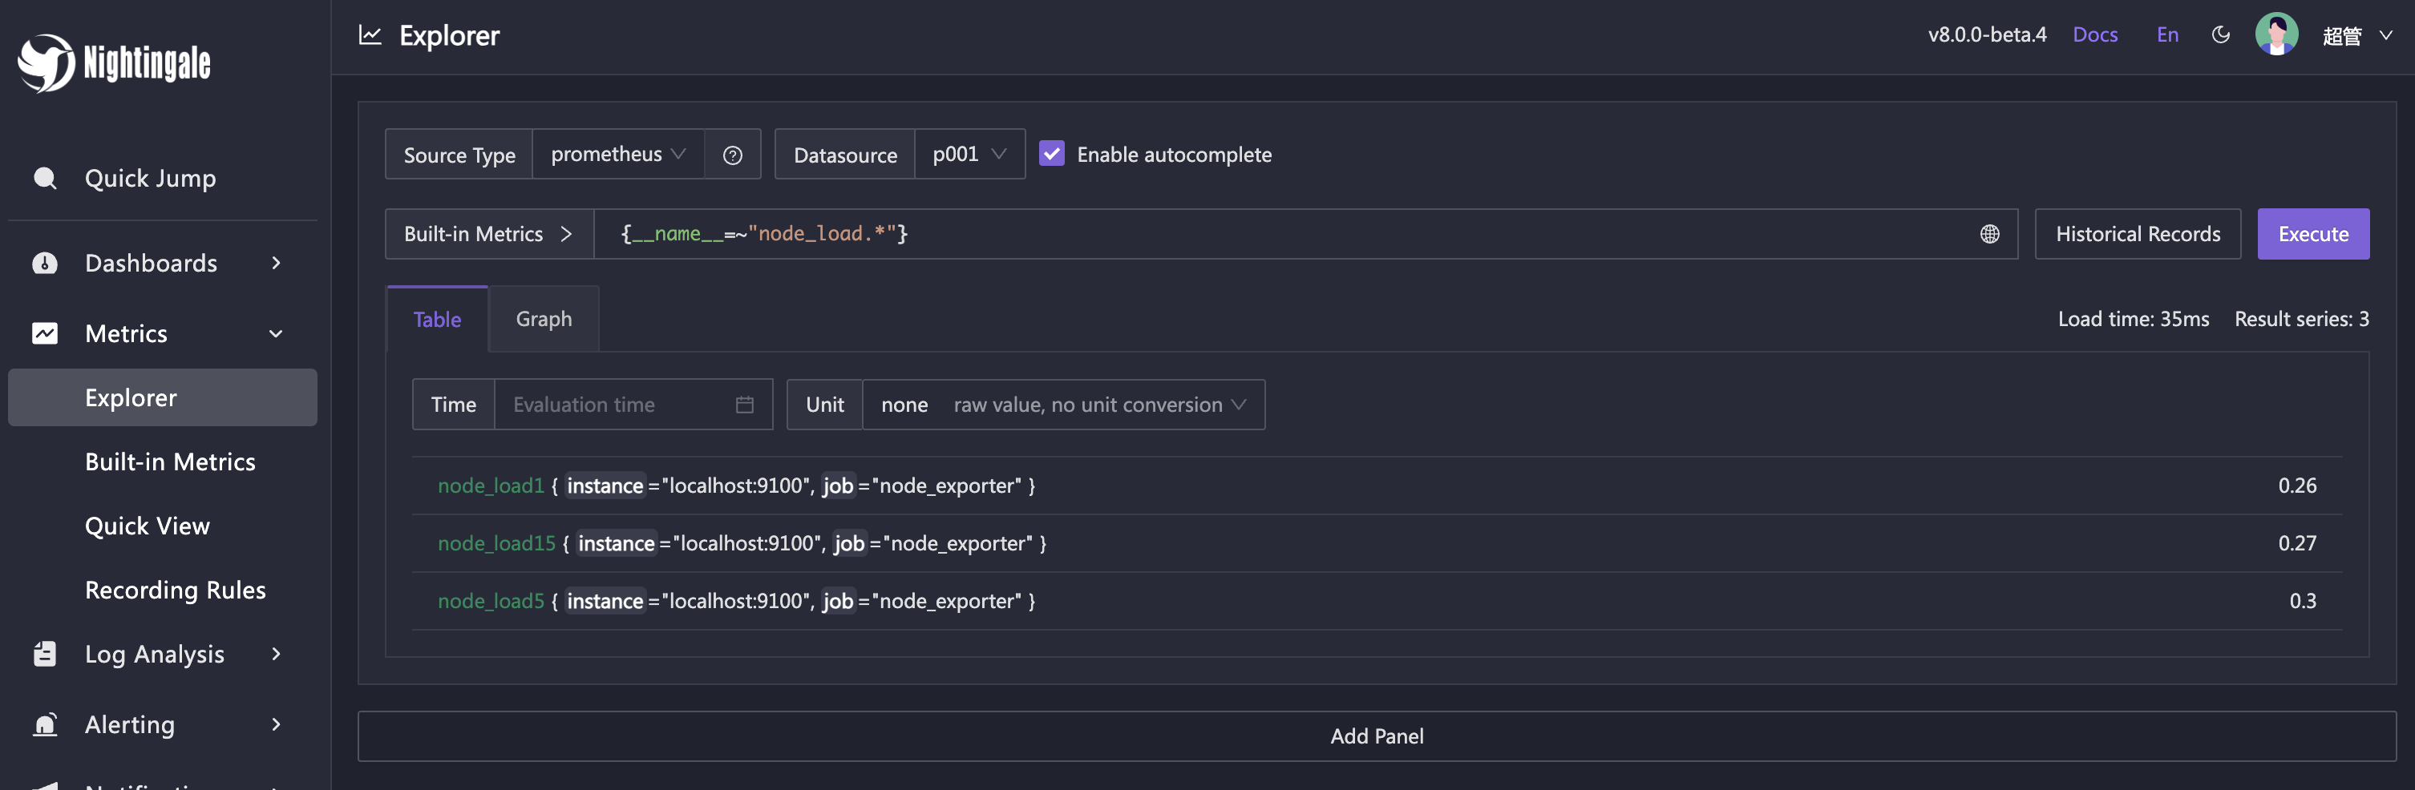The image size is (2415, 790).
Task: Collapse the Metrics menu chevron
Action: [276, 333]
